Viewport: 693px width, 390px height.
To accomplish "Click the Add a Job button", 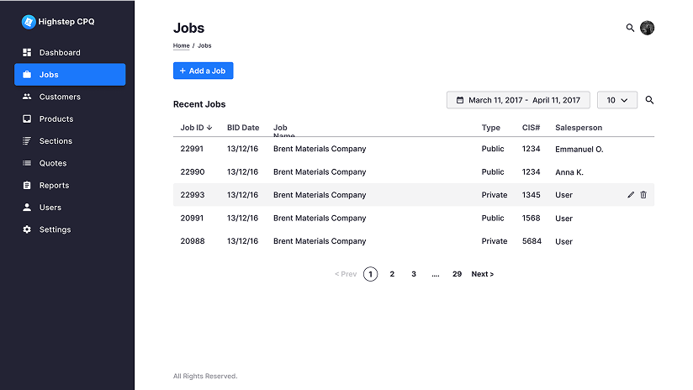I will [203, 71].
